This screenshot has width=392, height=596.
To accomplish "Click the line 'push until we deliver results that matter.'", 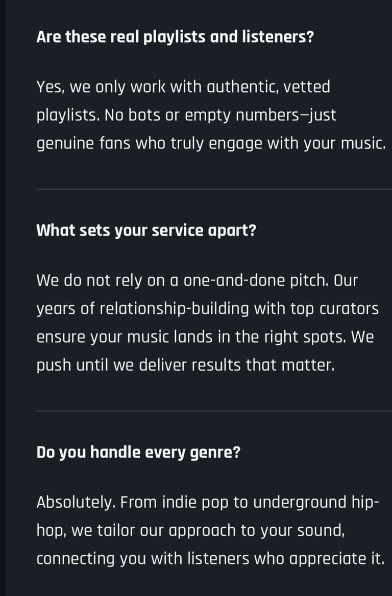I will pyautogui.click(x=186, y=365).
